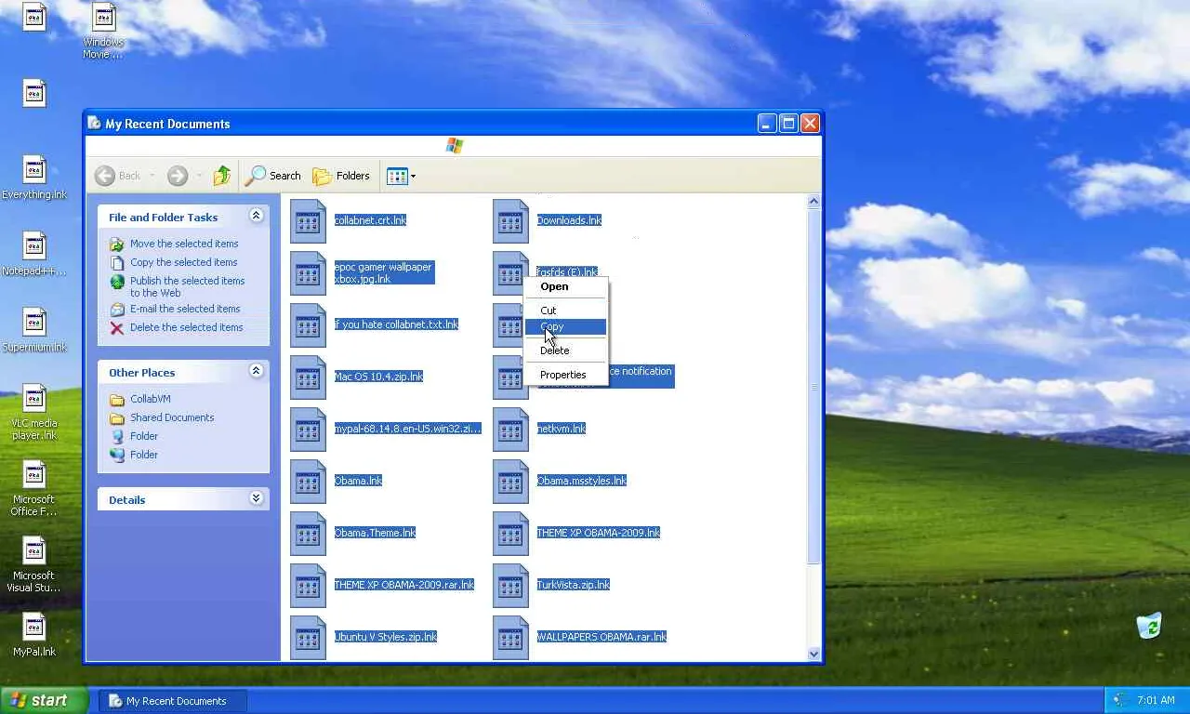1190x714 pixels.
Task: Toggle the Folders pane
Action: click(341, 176)
